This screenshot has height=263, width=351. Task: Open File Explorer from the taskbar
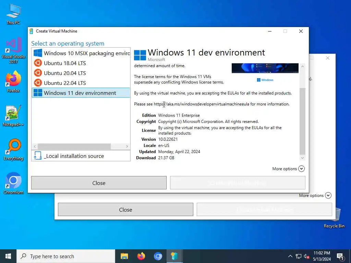coord(124,256)
